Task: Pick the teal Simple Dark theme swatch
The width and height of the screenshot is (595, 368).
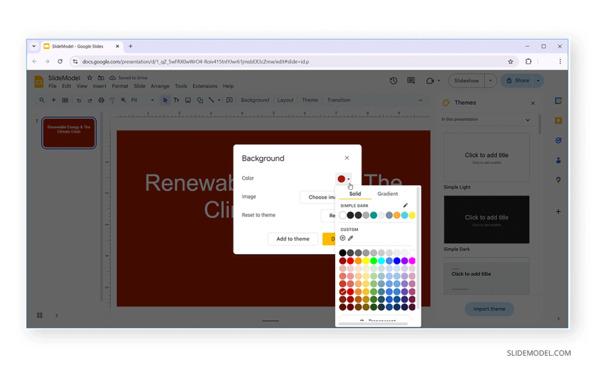Action: coord(373,215)
